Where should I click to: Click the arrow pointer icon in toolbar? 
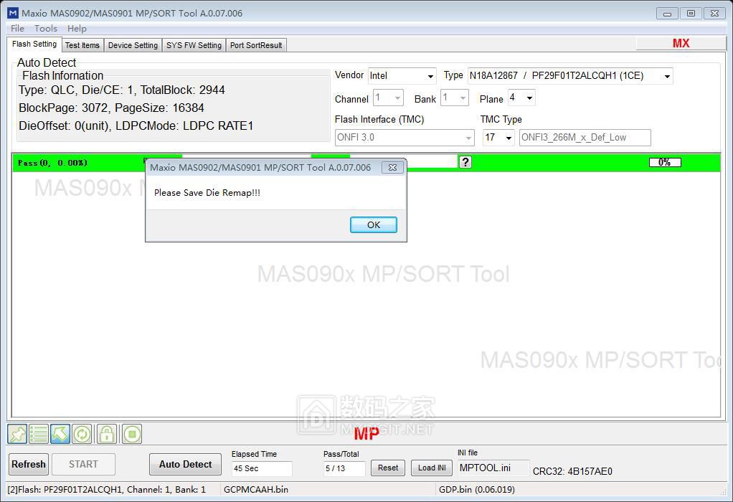click(60, 434)
